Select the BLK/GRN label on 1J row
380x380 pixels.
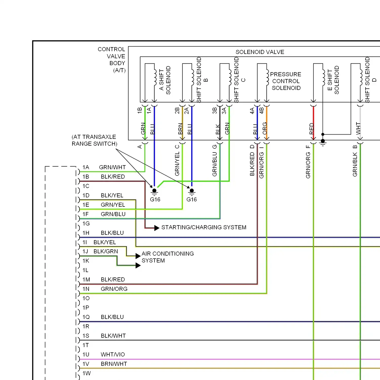(x=106, y=251)
